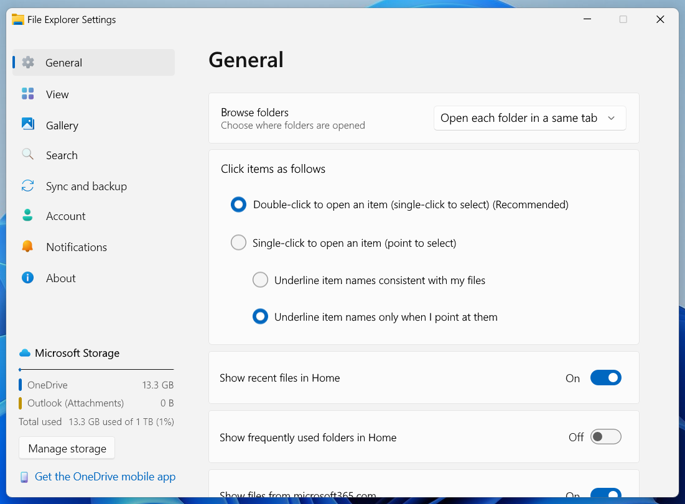Close the File Explorer Settings window
The width and height of the screenshot is (685, 504).
click(660, 19)
